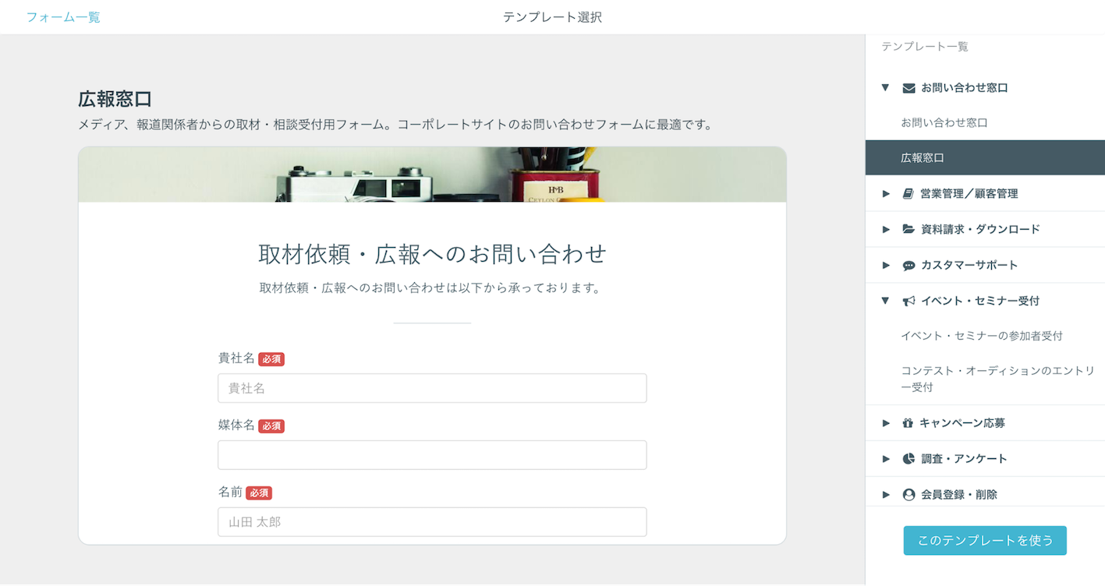The image size is (1105, 586).
Task: Expand the 営業管理／顧客管理 category
Action: point(886,193)
